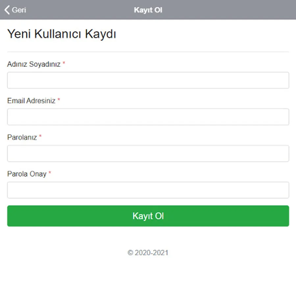The height and width of the screenshot is (296, 296).
Task: Focus the Adınız Soyadınız name input
Action: (148, 80)
